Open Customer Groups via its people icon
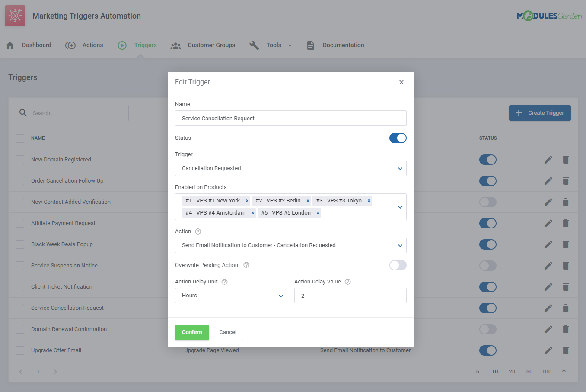 (175, 45)
